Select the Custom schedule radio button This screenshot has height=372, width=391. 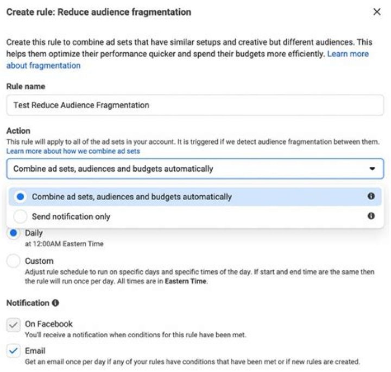[14, 261]
